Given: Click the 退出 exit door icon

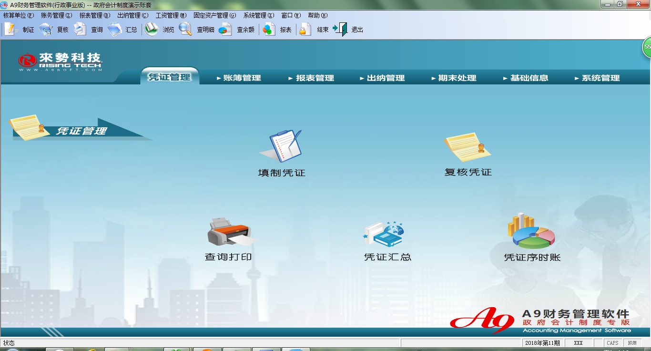Looking at the screenshot, I should tap(340, 29).
